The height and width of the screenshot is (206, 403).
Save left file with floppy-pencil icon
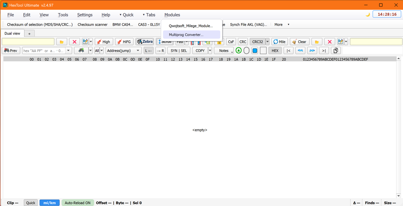85,42
